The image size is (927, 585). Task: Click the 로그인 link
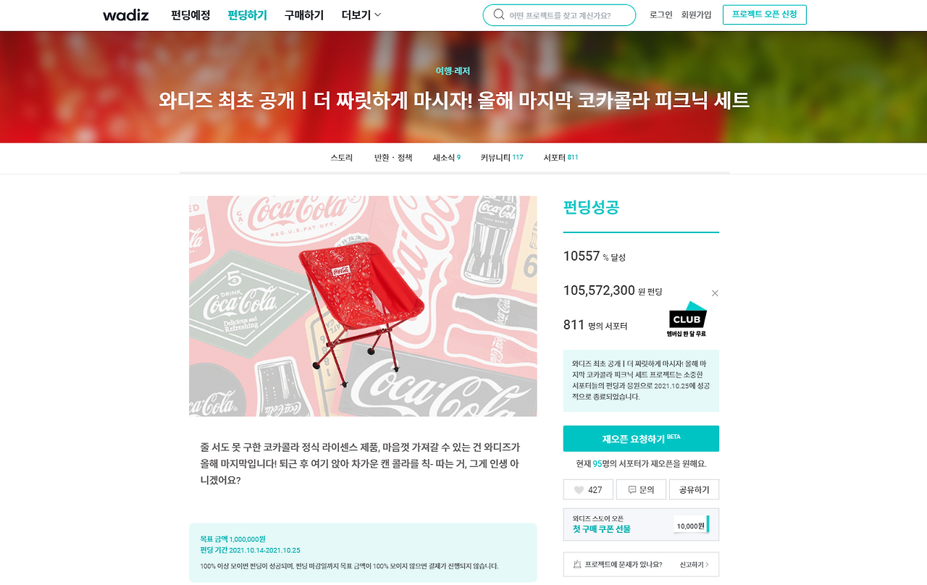point(661,14)
